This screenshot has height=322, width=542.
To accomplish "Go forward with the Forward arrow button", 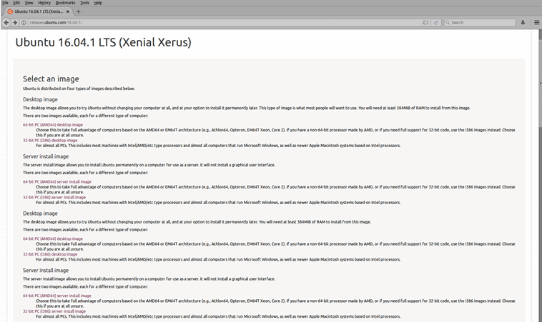I will tap(15, 22).
